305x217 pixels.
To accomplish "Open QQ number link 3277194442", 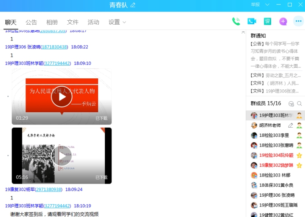I will click(57, 63).
